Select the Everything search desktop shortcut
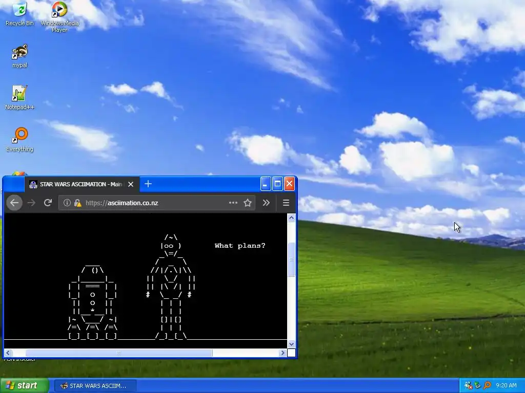525x393 pixels. (x=20, y=140)
